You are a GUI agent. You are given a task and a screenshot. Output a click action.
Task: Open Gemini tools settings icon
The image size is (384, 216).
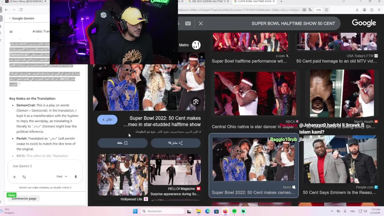pyautogui.click(x=24, y=177)
